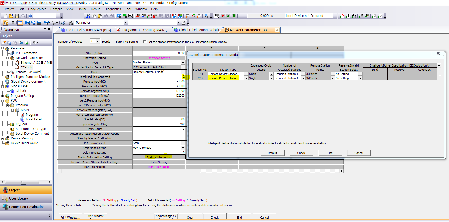Click the New Data icon in Project pane
Viewport: 449px width, 222px height.
[x=4, y=43]
